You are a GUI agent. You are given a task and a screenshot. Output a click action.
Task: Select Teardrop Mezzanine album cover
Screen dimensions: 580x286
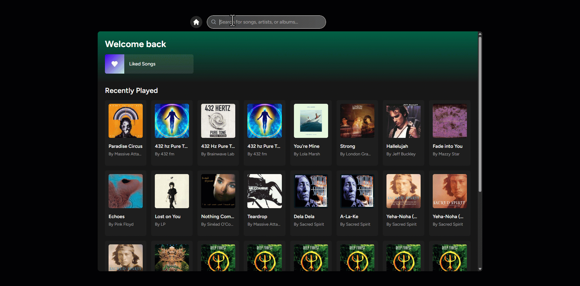point(264,191)
